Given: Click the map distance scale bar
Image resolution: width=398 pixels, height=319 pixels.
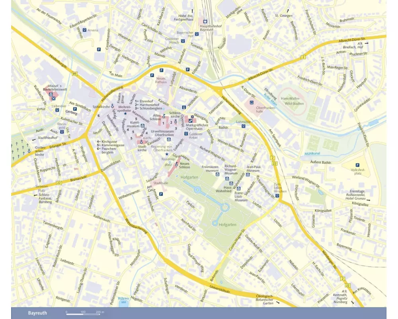Looking at the screenshot, I should [x=85, y=311].
